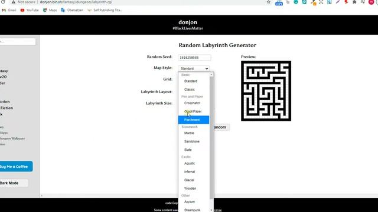Click the horizontal page scrollbar
The height and width of the screenshot is (212, 378).
point(208,196)
